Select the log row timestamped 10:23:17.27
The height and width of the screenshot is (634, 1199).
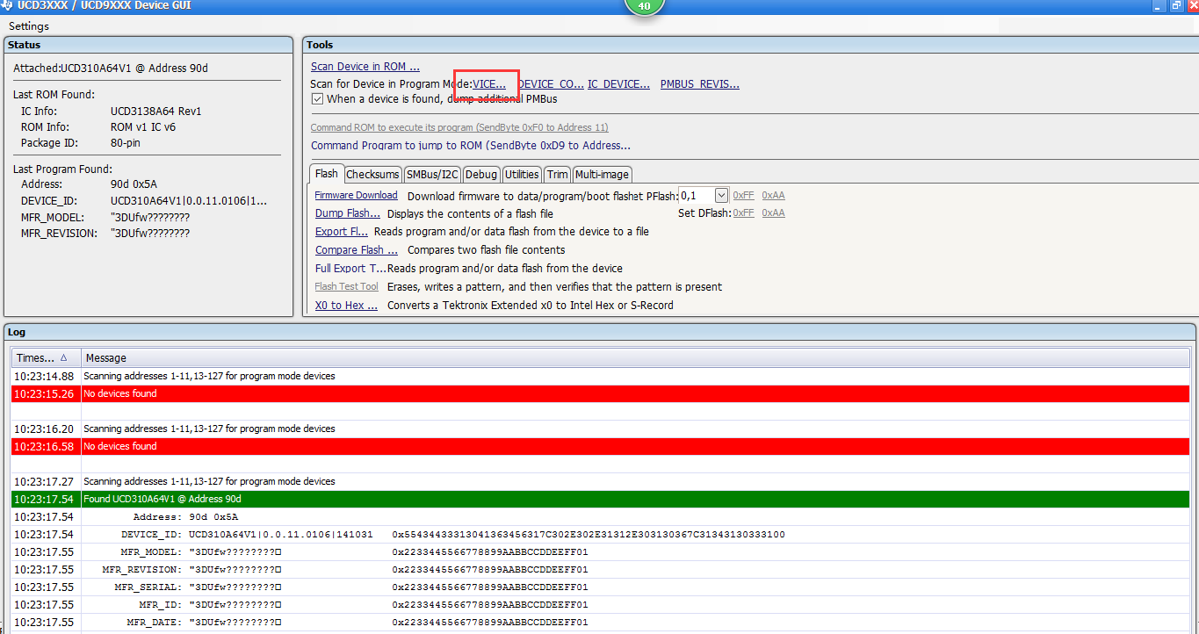tap(601, 481)
